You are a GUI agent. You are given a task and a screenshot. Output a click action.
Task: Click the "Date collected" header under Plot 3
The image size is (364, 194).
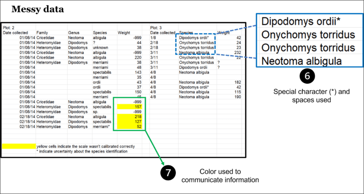pos(163,33)
